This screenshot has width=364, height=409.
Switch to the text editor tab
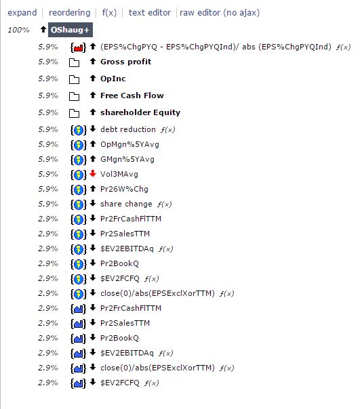150,12
